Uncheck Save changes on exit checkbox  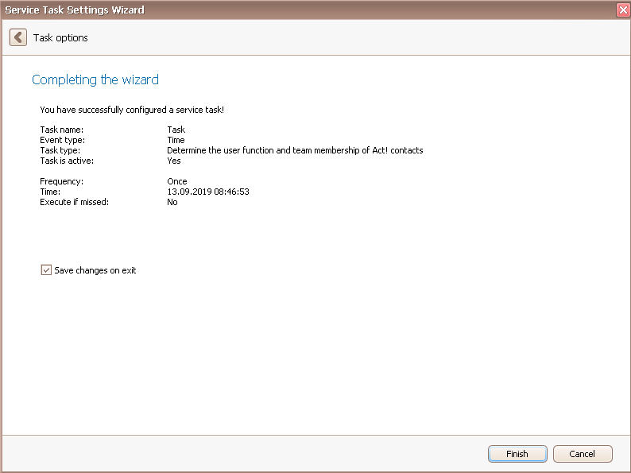46,270
